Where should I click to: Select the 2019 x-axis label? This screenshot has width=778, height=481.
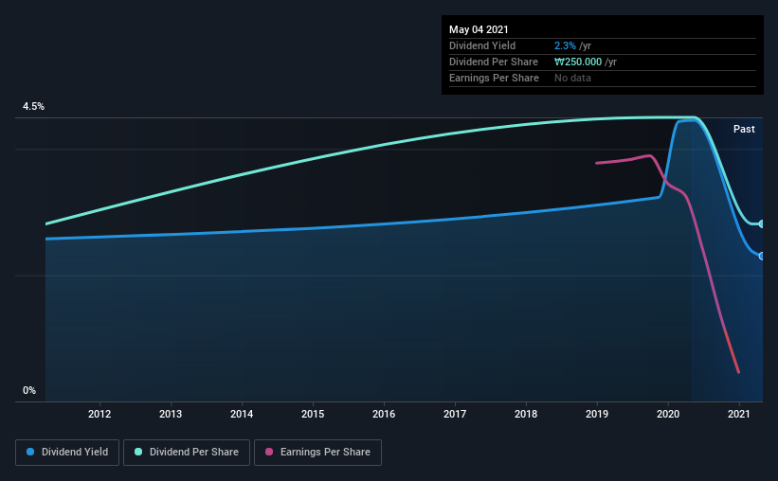pyautogui.click(x=597, y=414)
